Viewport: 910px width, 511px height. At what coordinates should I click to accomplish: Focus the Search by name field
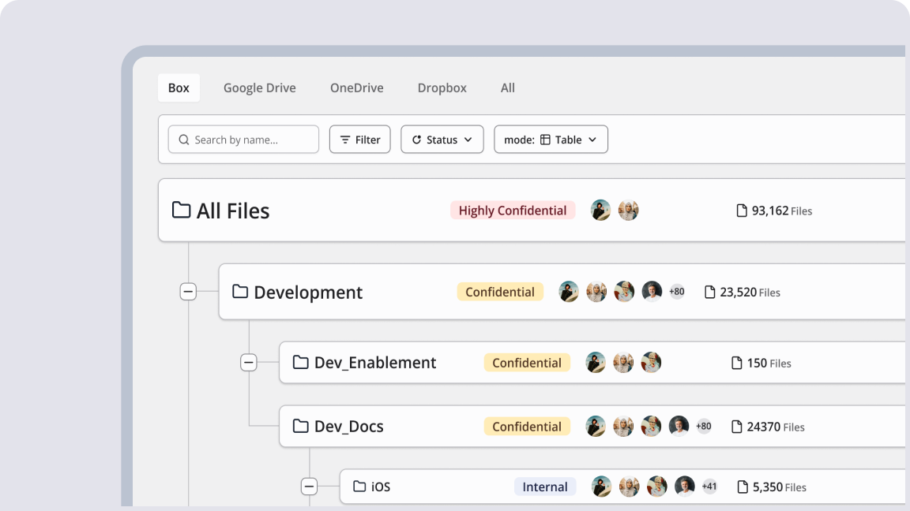click(x=243, y=139)
